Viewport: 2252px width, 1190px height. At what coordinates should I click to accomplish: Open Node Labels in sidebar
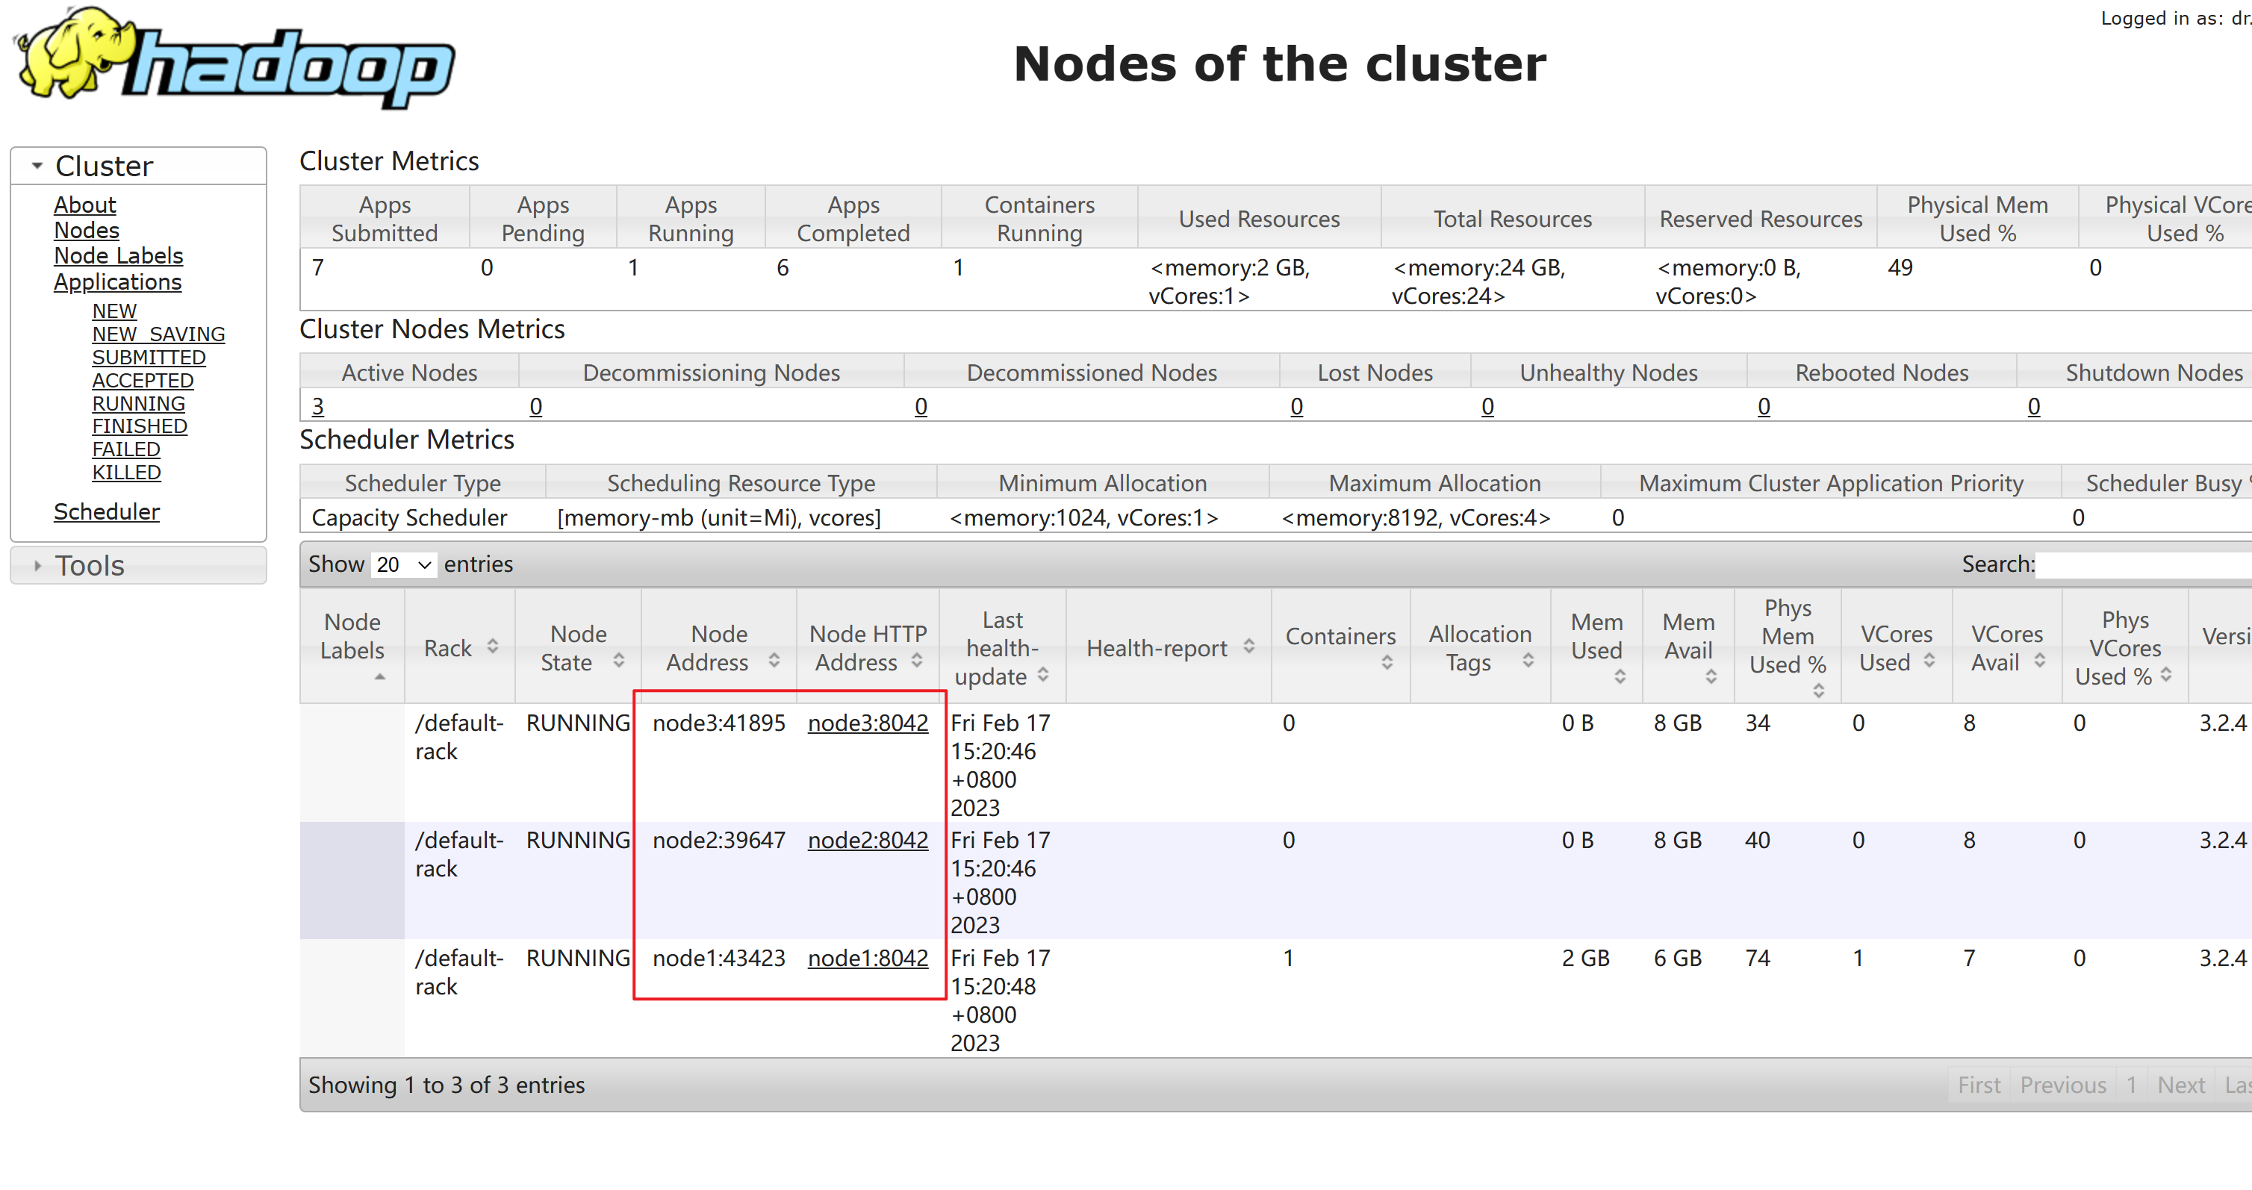[x=118, y=255]
